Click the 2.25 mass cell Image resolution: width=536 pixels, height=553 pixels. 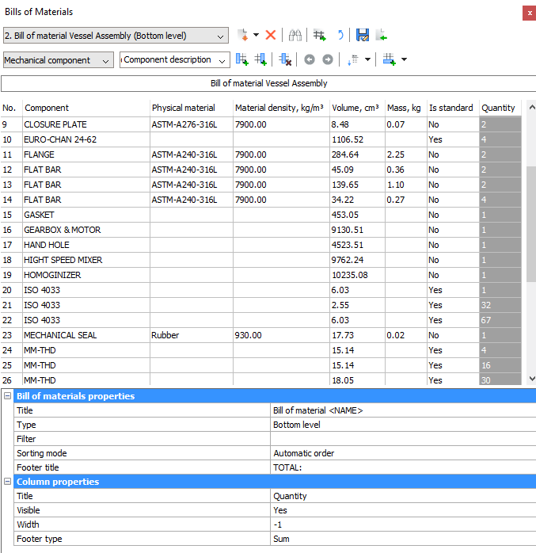pyautogui.click(x=405, y=154)
